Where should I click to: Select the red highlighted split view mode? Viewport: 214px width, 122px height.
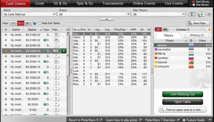pyautogui.click(x=21, y=23)
